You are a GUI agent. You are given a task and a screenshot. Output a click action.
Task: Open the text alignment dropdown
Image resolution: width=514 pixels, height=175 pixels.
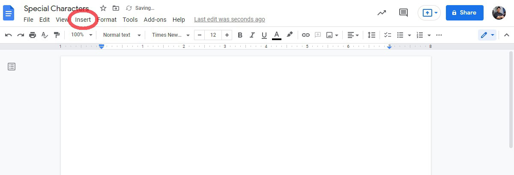click(x=353, y=35)
